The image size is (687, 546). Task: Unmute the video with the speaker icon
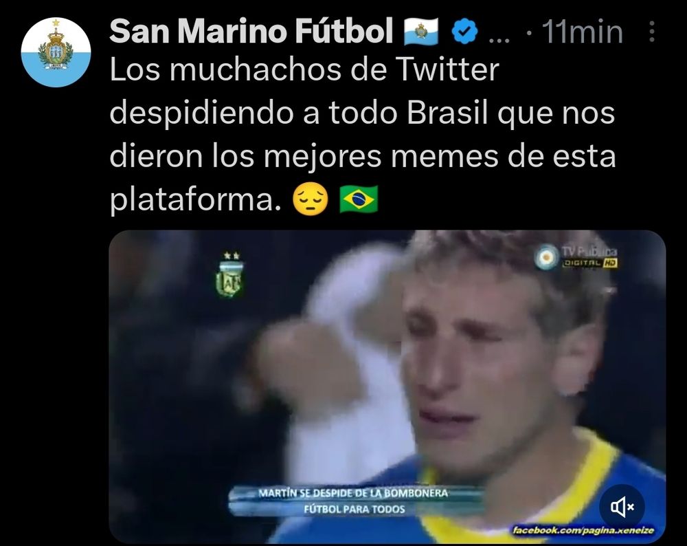coord(622,507)
